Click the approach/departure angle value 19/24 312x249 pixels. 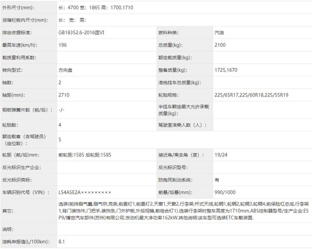pos(221,155)
